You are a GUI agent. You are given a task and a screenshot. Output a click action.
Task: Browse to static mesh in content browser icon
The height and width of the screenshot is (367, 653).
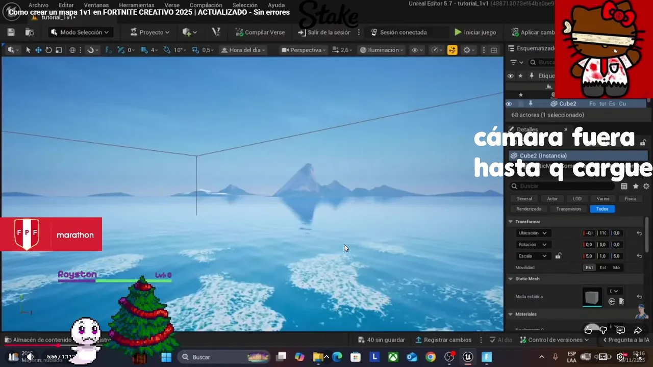coord(621,301)
